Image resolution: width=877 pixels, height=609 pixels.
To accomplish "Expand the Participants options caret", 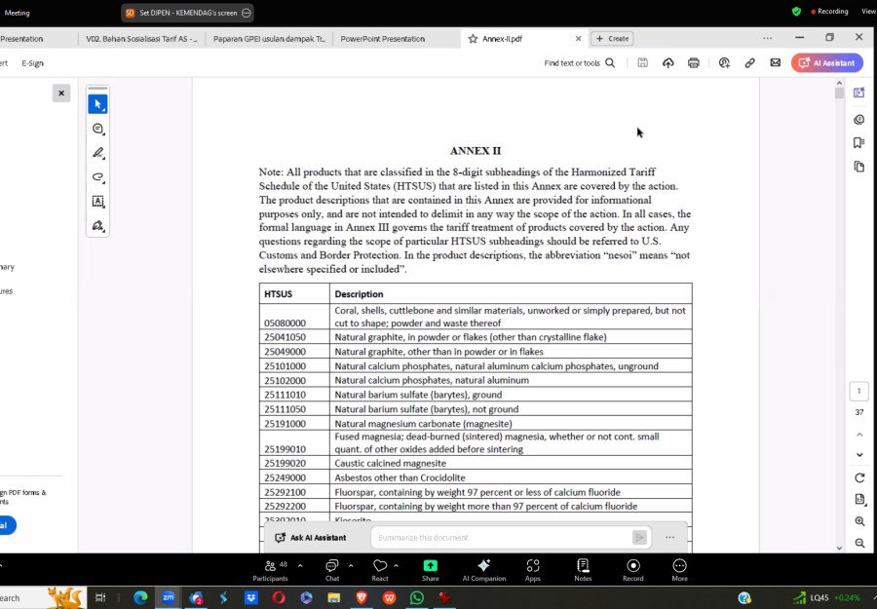I will 300,566.
